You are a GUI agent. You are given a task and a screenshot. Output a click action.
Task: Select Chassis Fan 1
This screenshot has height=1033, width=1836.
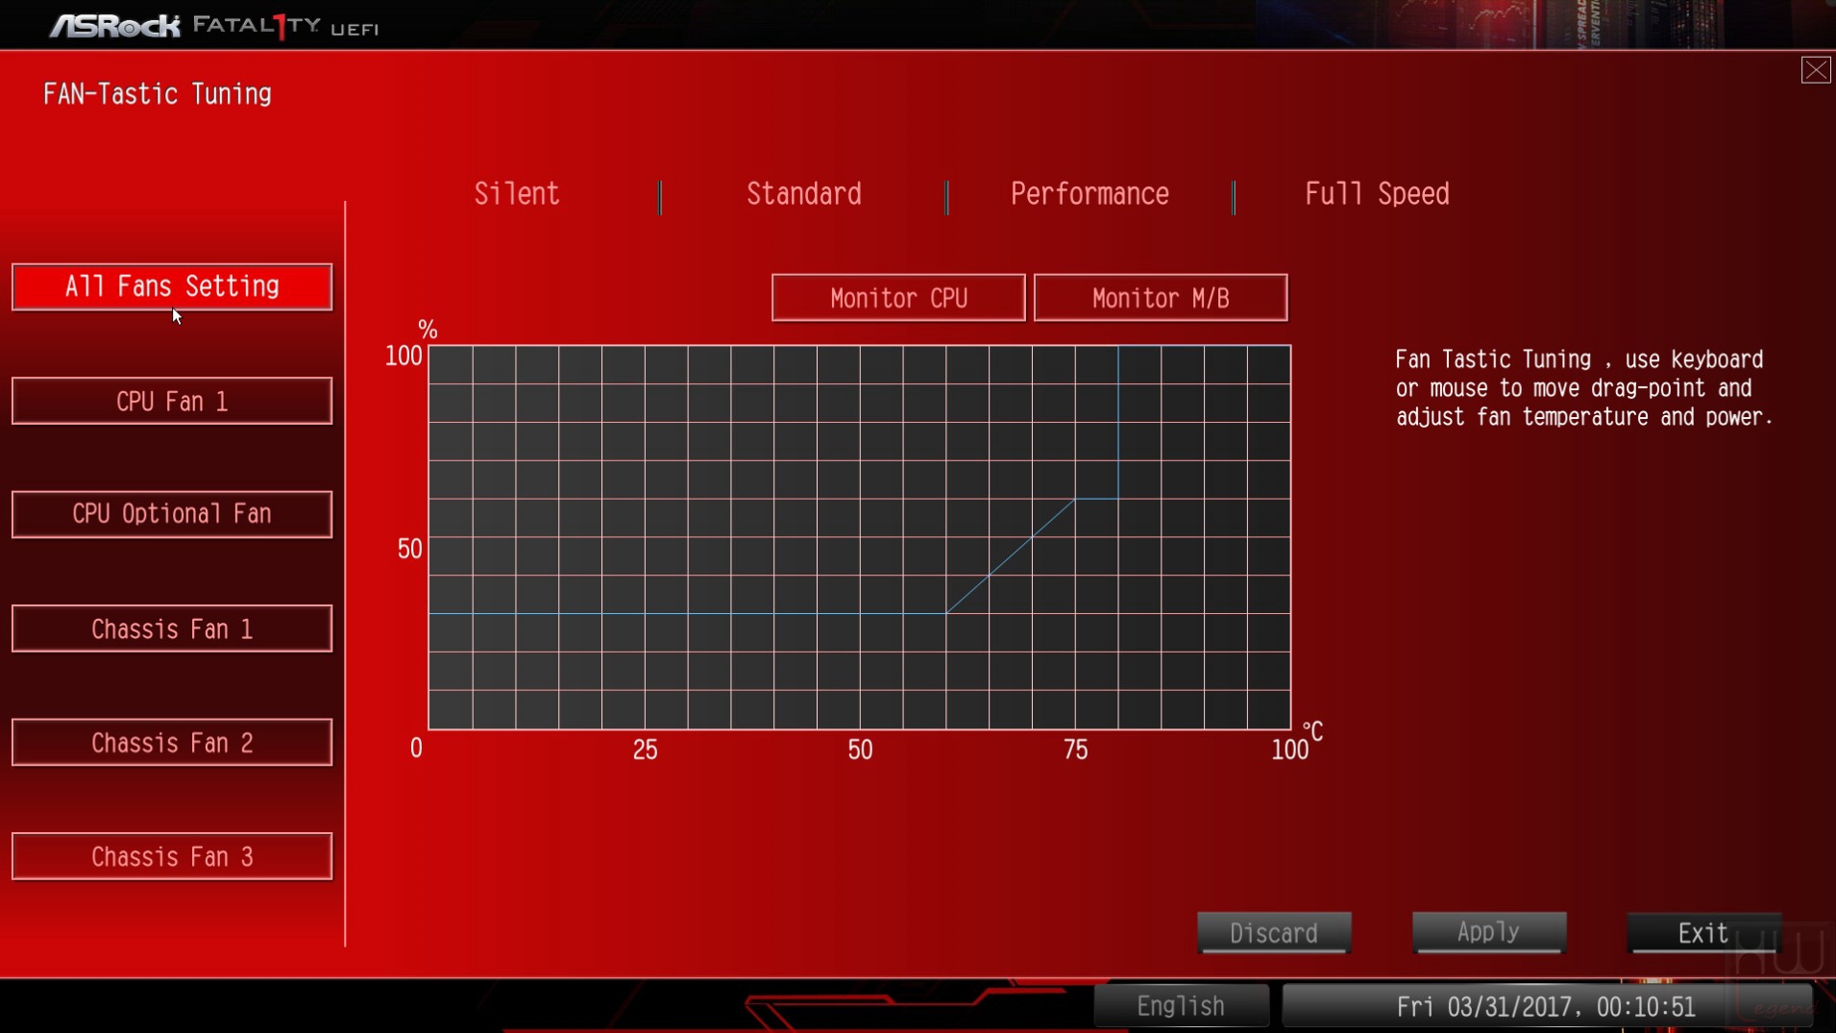(x=172, y=628)
